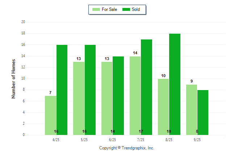Viewport: 234px width, 157px height.
Task: Click the For Sale bar for 8/25
Action: 163,107
